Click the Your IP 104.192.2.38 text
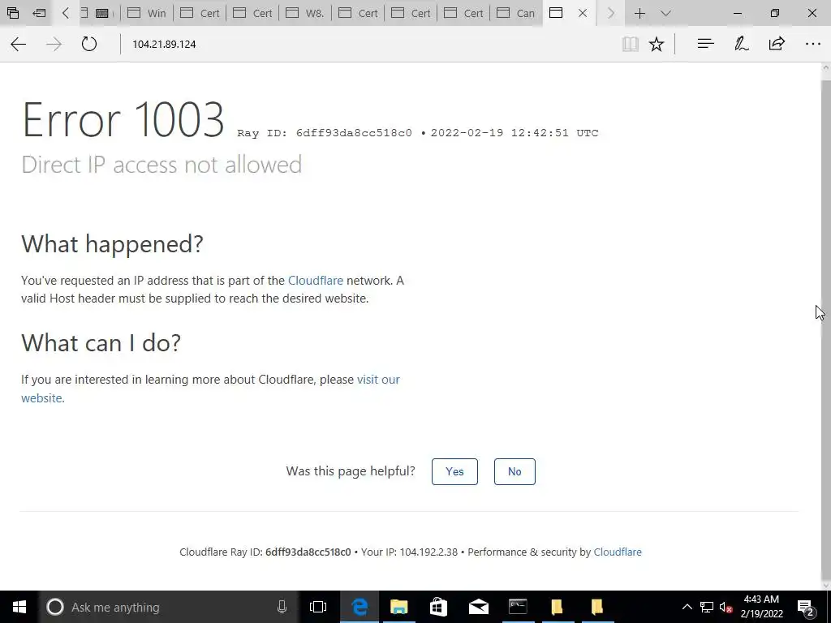This screenshot has height=623, width=831. pyautogui.click(x=409, y=552)
